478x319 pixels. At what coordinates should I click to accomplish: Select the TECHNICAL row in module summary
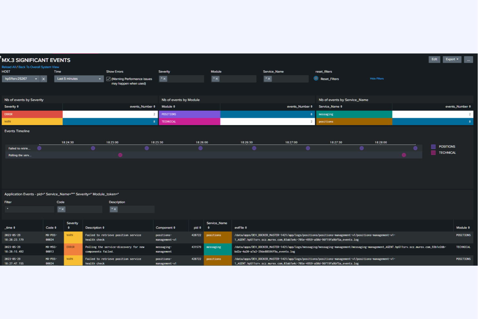pos(237,122)
